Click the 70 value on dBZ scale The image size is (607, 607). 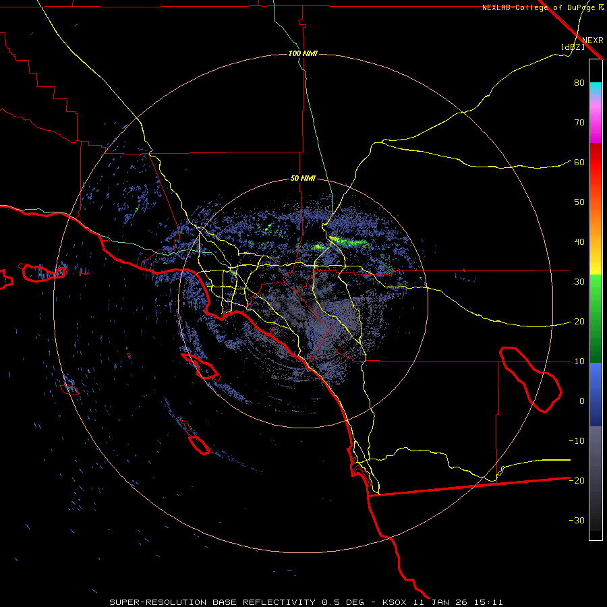pos(579,123)
